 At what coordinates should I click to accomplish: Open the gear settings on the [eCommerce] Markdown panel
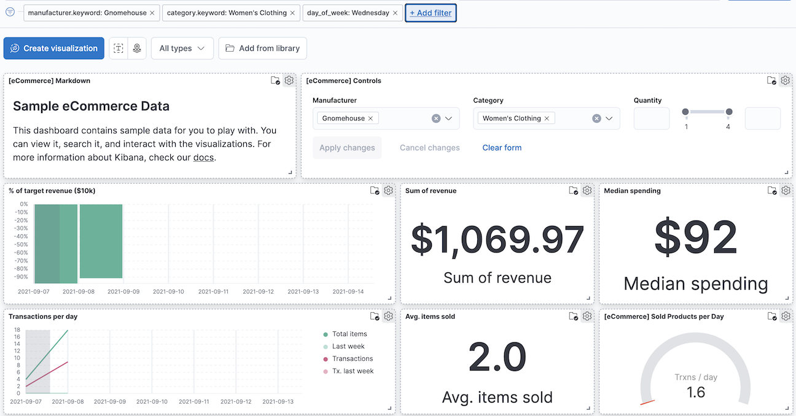click(x=289, y=80)
